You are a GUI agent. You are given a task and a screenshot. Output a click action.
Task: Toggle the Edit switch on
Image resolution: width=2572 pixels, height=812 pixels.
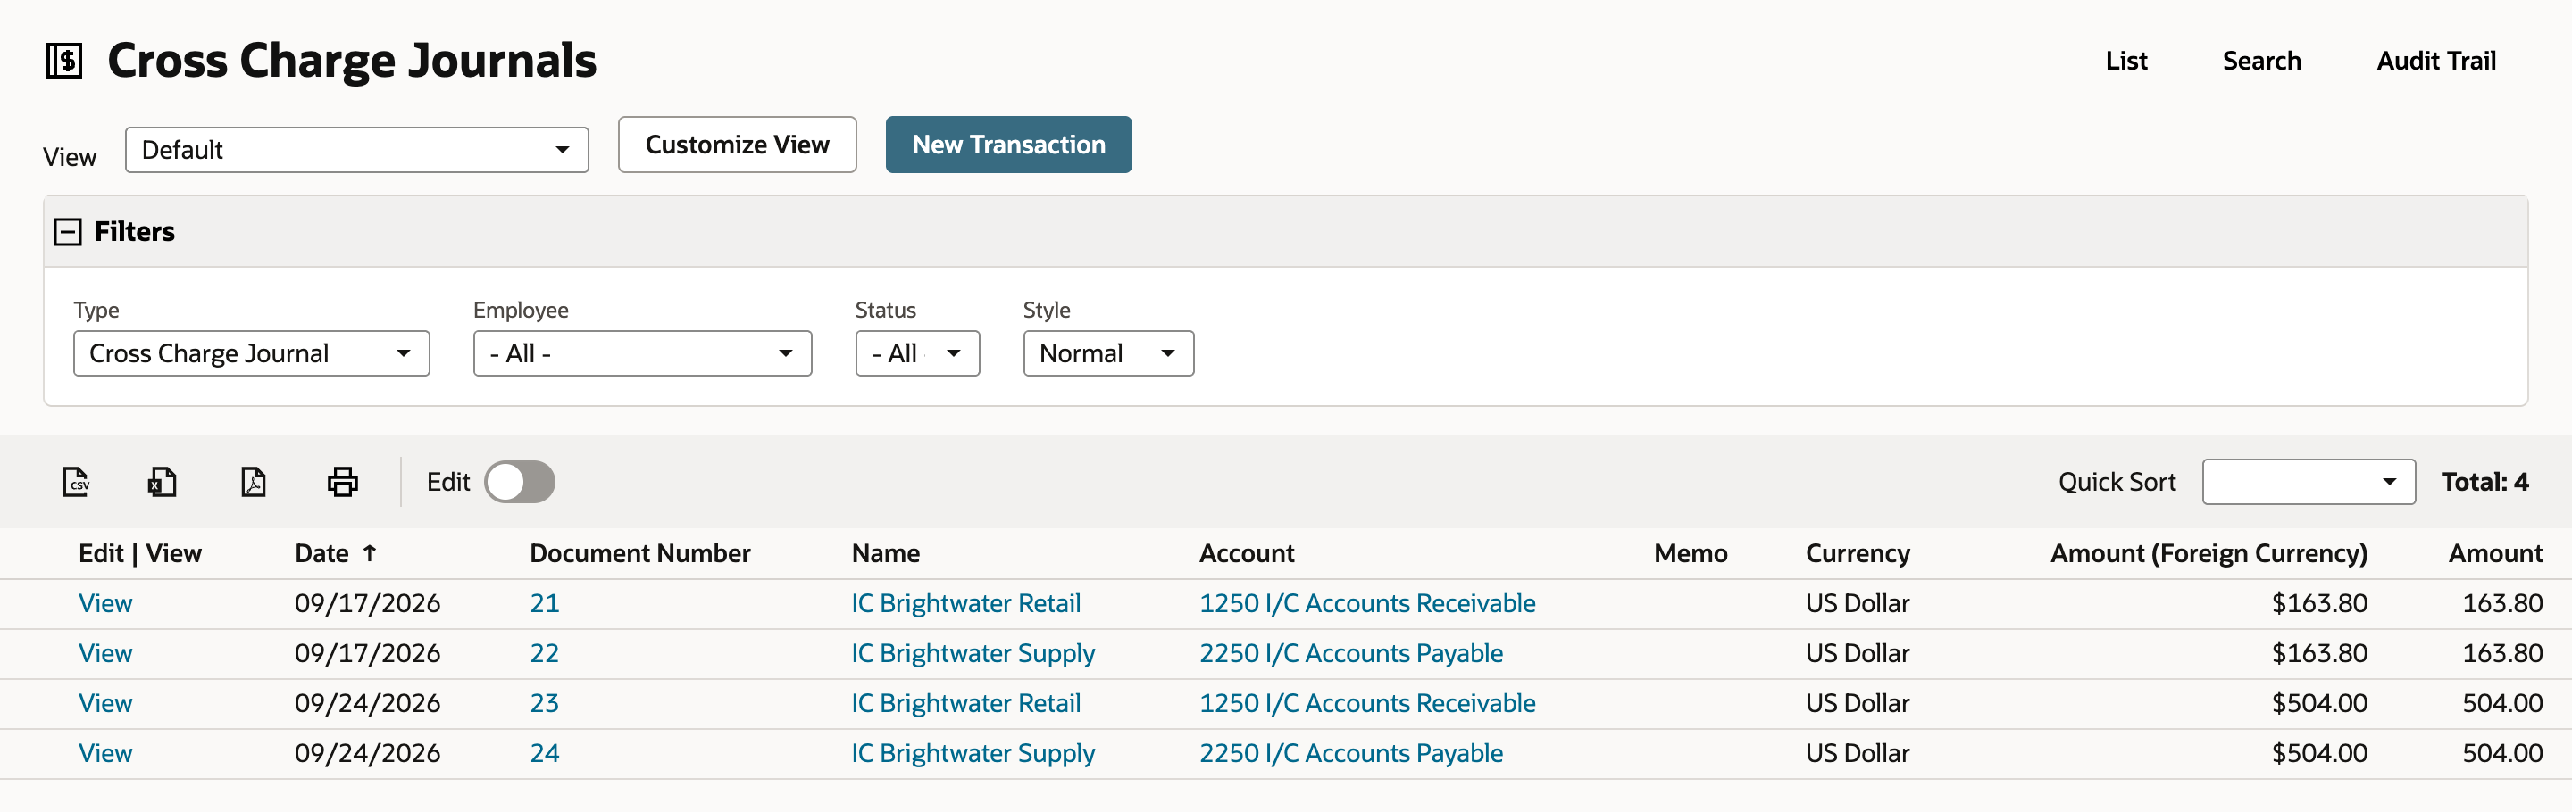(519, 482)
